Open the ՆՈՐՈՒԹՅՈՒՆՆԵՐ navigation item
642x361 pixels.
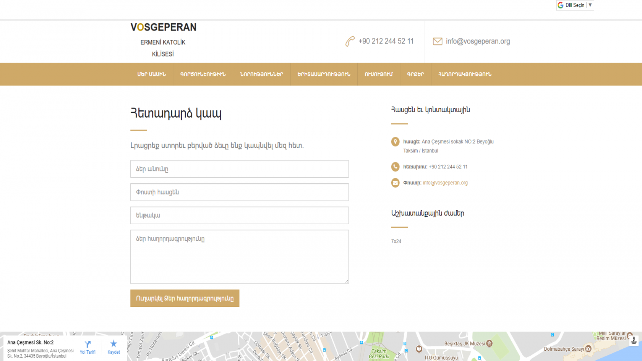click(262, 74)
